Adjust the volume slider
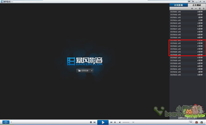 pos(126,122)
